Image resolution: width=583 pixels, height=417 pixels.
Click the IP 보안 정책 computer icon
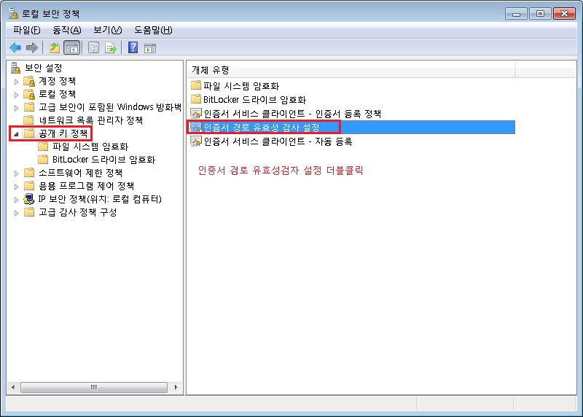tap(28, 199)
